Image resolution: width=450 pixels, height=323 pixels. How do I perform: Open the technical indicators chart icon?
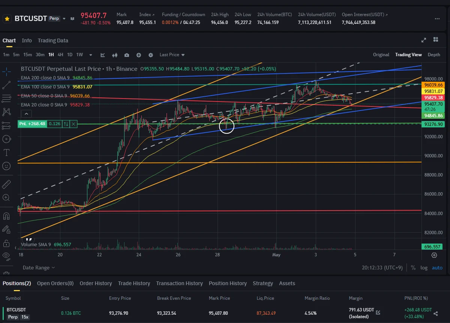[x=103, y=55]
